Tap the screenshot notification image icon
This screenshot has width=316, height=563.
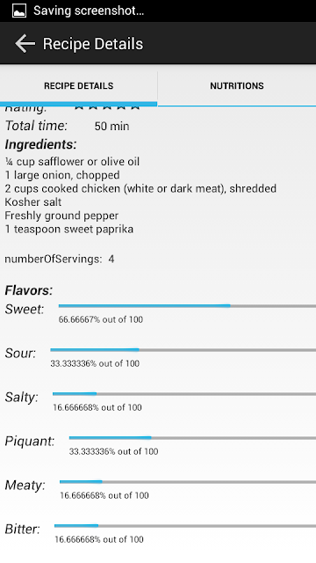pyautogui.click(x=19, y=11)
